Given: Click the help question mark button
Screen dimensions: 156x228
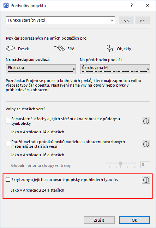Looking at the screenshot, I should tap(132, 5).
